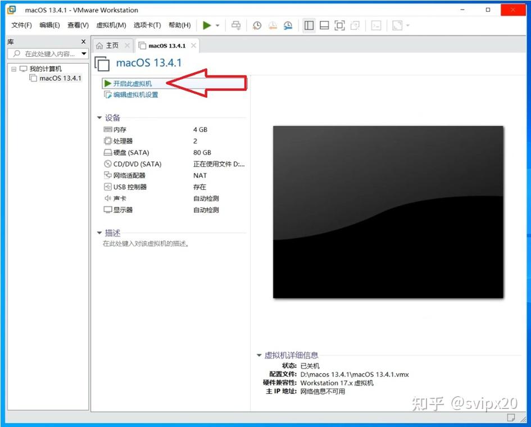This screenshot has width=531, height=427.
Task: Open the stretch display dropdown arrow
Action: coord(408,25)
